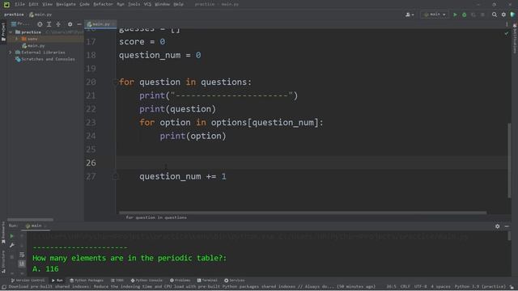Click empty line 26 in editor
The image size is (518, 291).
pyautogui.click(x=312, y=163)
